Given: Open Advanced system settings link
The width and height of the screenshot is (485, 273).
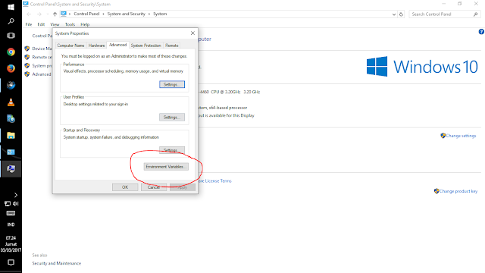Looking at the screenshot, I should click(42, 74).
